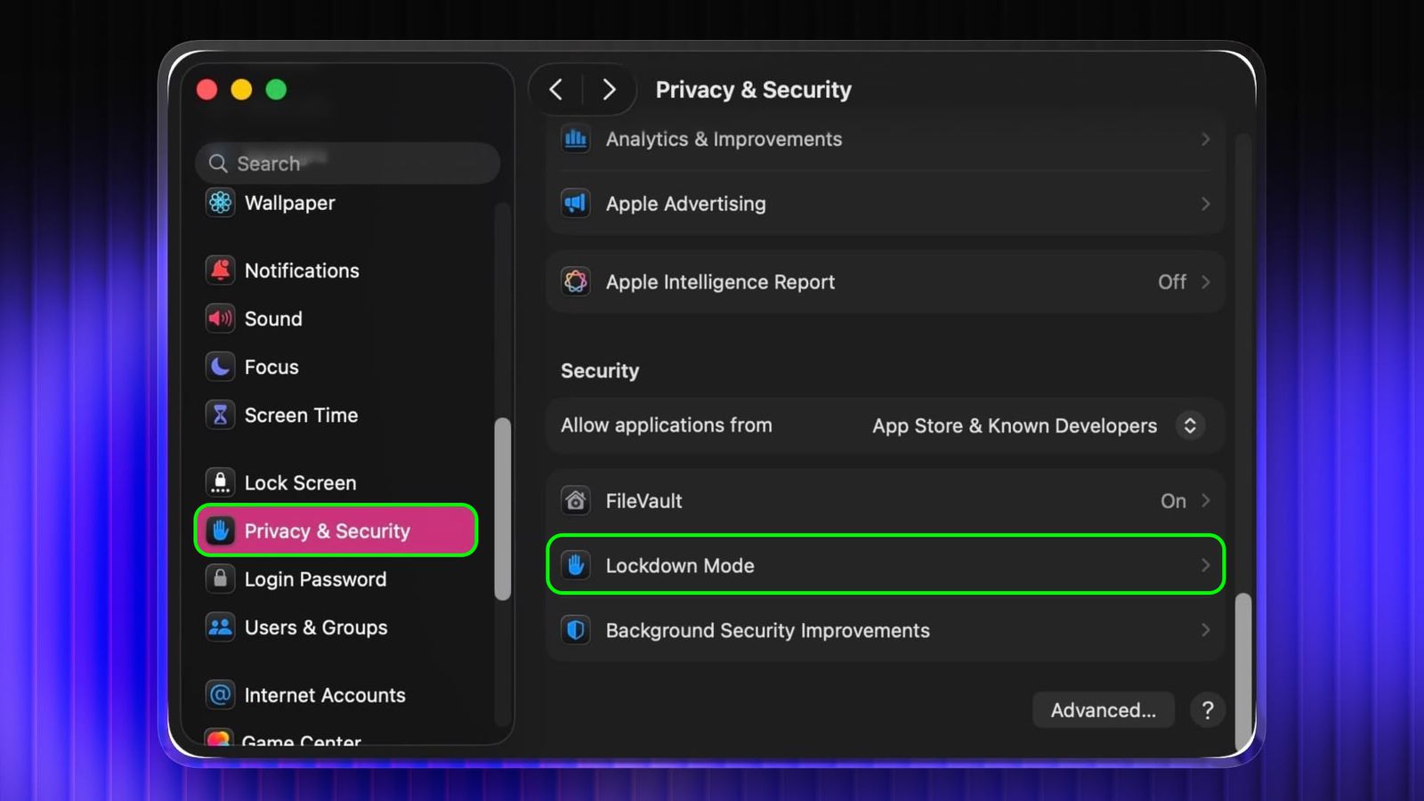
Task: Click the Sound speaker icon
Action: (x=220, y=319)
